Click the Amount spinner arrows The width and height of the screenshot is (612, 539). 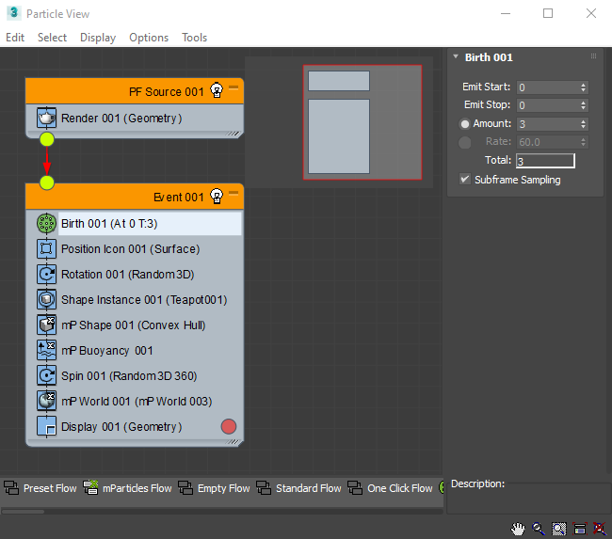[x=583, y=124]
